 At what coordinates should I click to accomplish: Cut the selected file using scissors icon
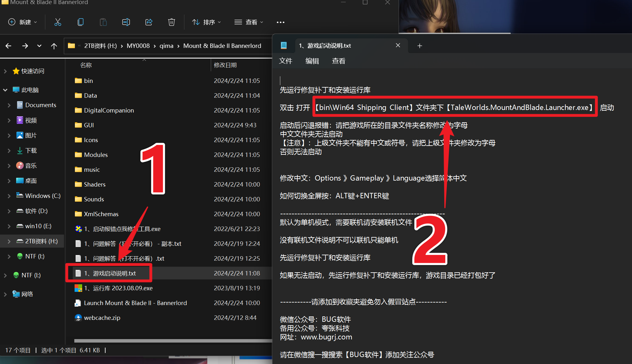[x=58, y=22]
